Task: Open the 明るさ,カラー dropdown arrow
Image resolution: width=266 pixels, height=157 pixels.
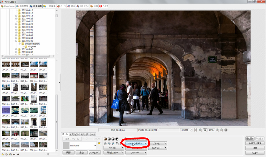Action: pyautogui.click(x=123, y=152)
